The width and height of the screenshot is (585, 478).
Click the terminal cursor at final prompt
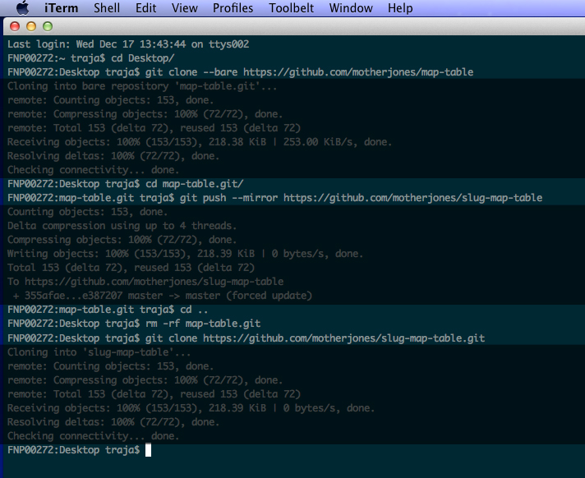[x=148, y=450]
